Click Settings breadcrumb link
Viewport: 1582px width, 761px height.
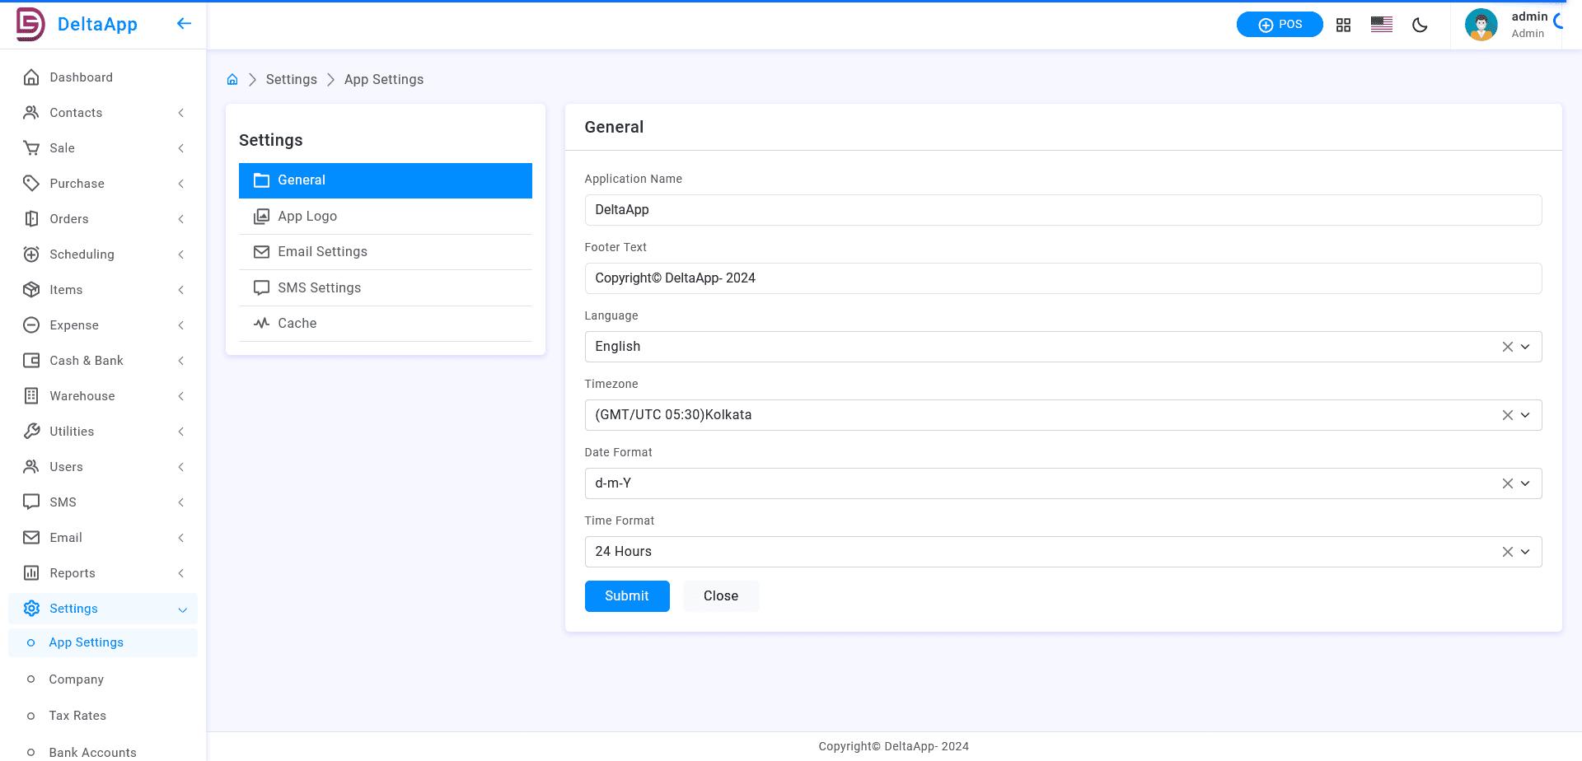tap(292, 80)
